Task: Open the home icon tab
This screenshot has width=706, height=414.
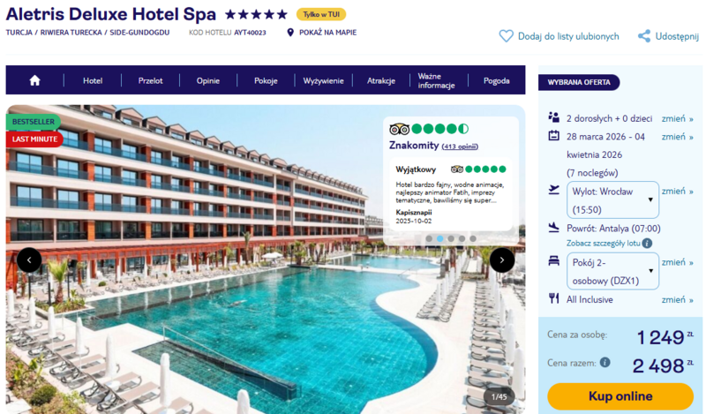Action: (34, 80)
